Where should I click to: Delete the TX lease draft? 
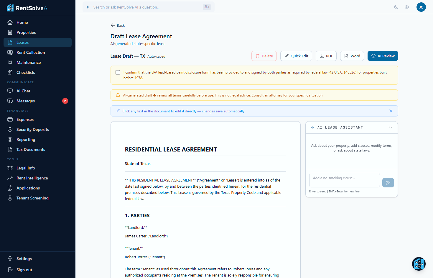(264, 56)
